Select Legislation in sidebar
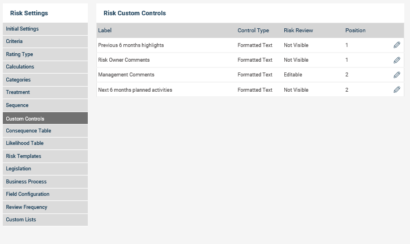Viewport: 410px width, 244px height. pyautogui.click(x=45, y=169)
